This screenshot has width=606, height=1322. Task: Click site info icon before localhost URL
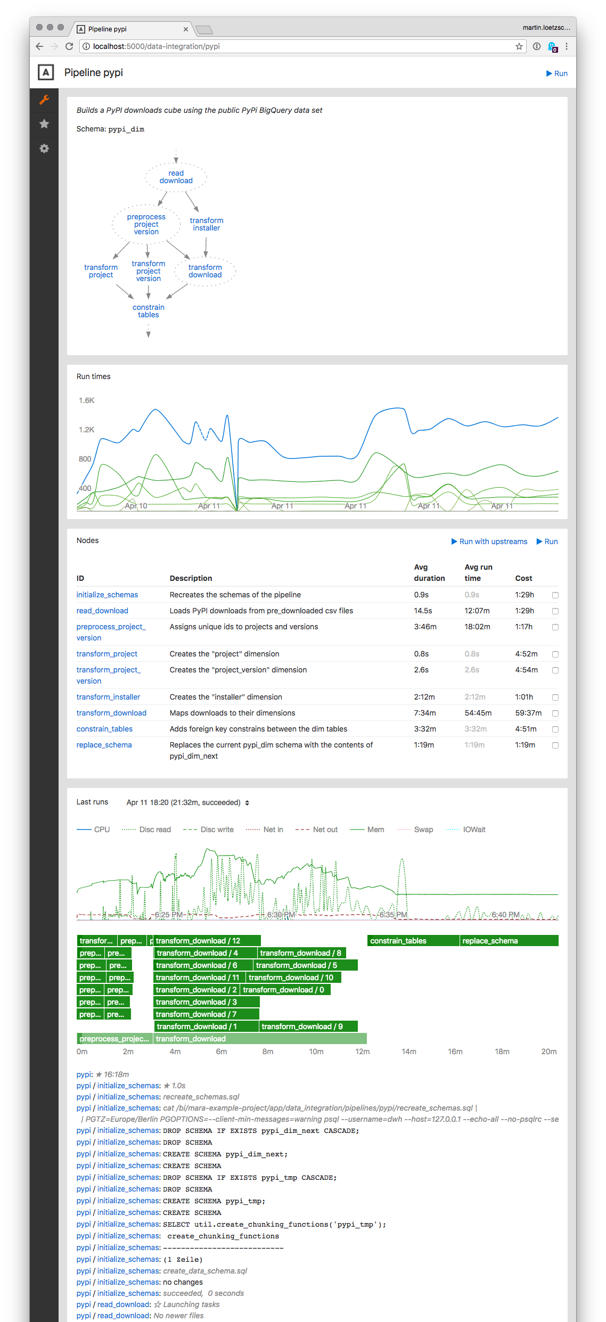click(x=86, y=46)
